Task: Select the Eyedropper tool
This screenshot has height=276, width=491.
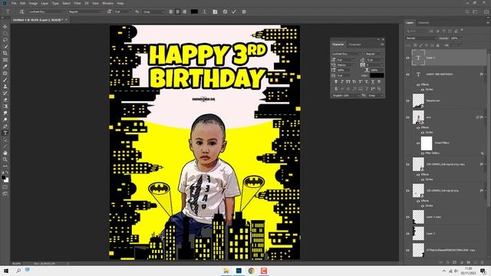Action: click(5, 67)
